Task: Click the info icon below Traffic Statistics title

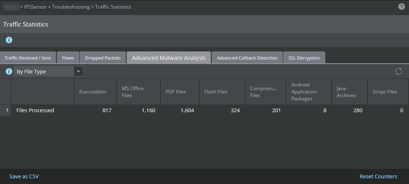Action: 9,40
